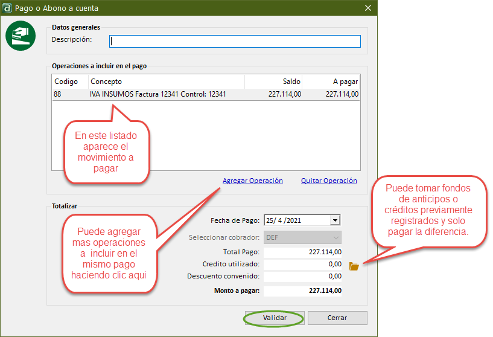Click the application icon in title bar
The width and height of the screenshot is (493, 337).
(8, 8)
